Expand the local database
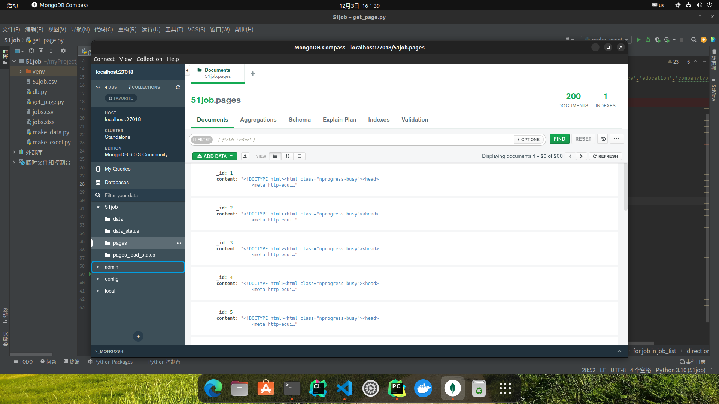Screen dimensions: 719x404 pos(98,291)
